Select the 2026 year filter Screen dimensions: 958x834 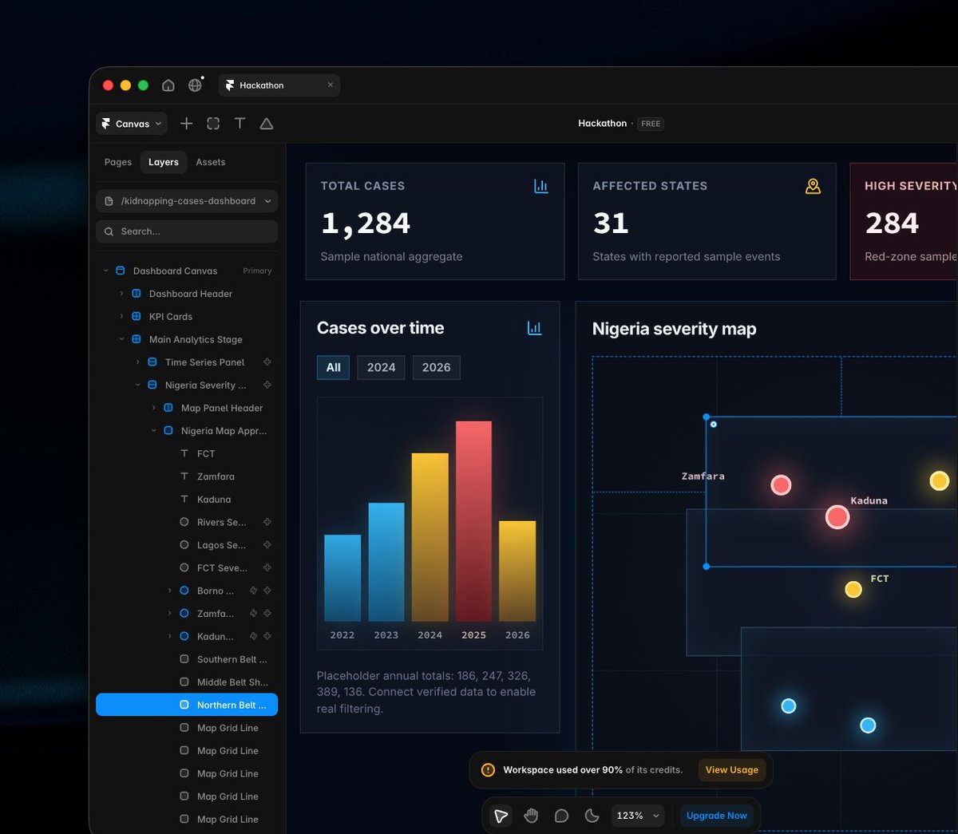(x=436, y=367)
